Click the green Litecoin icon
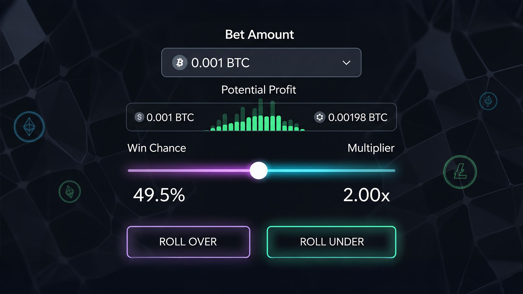This screenshot has height=294, width=523. pos(460,172)
